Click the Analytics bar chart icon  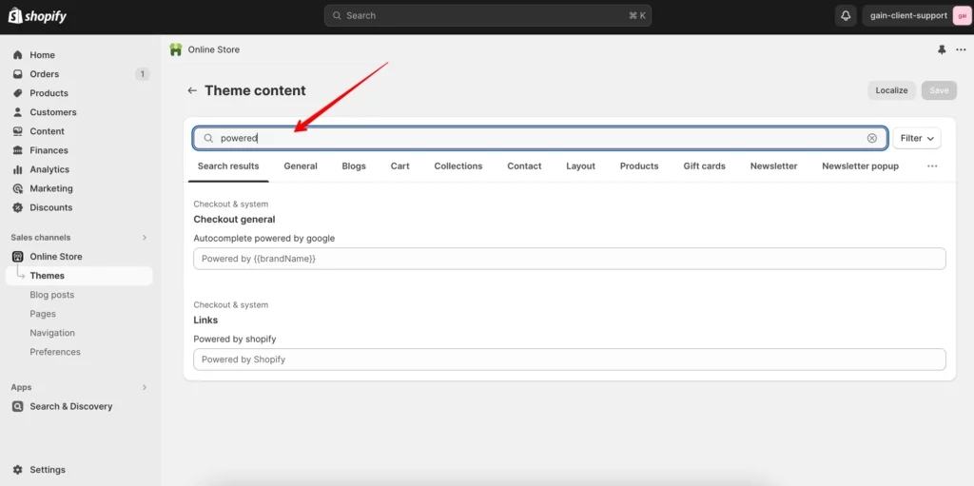[17, 169]
